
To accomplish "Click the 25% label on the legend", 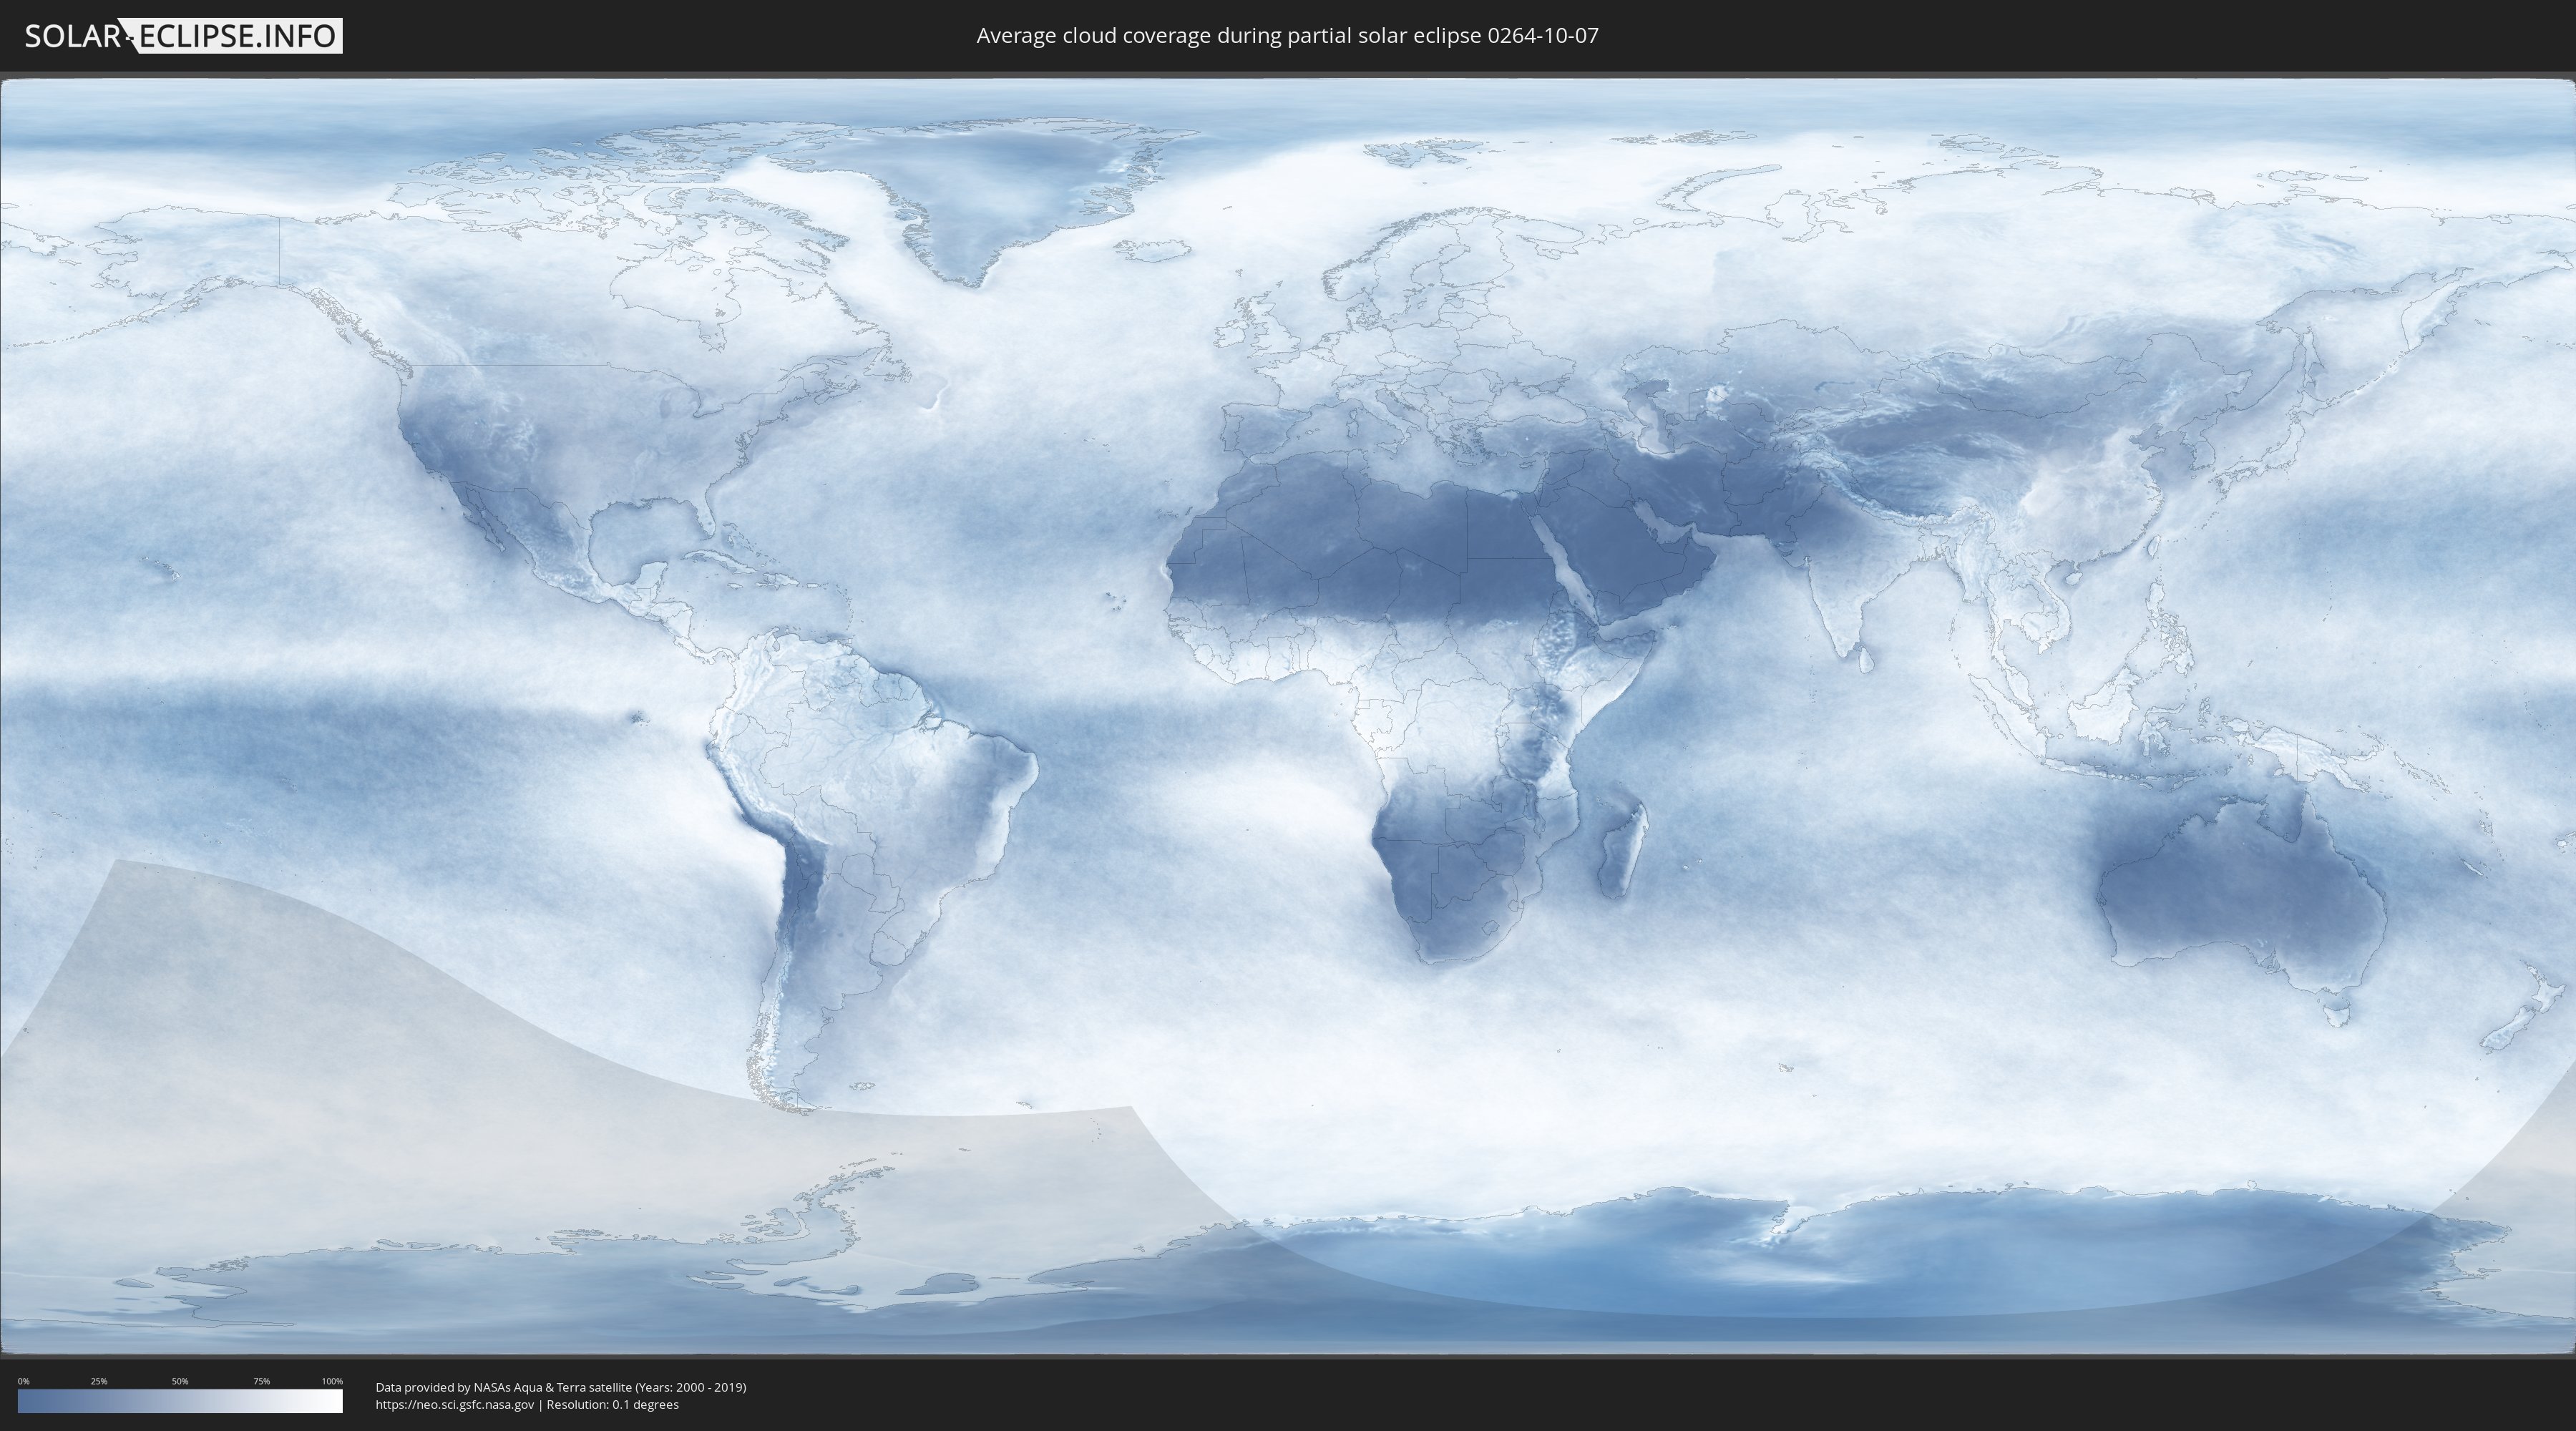I will click(x=99, y=1381).
